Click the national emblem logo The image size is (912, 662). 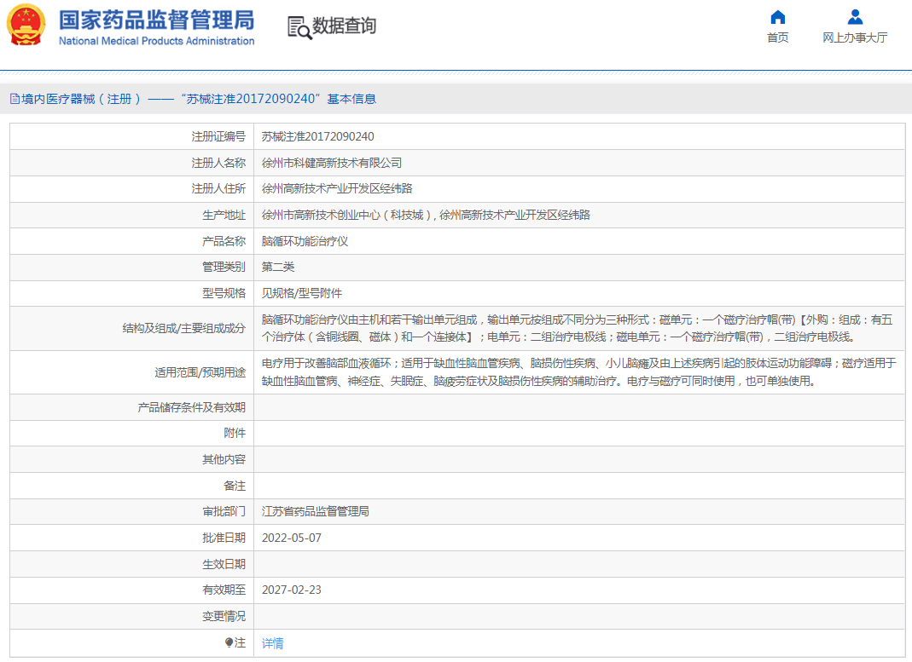click(26, 25)
